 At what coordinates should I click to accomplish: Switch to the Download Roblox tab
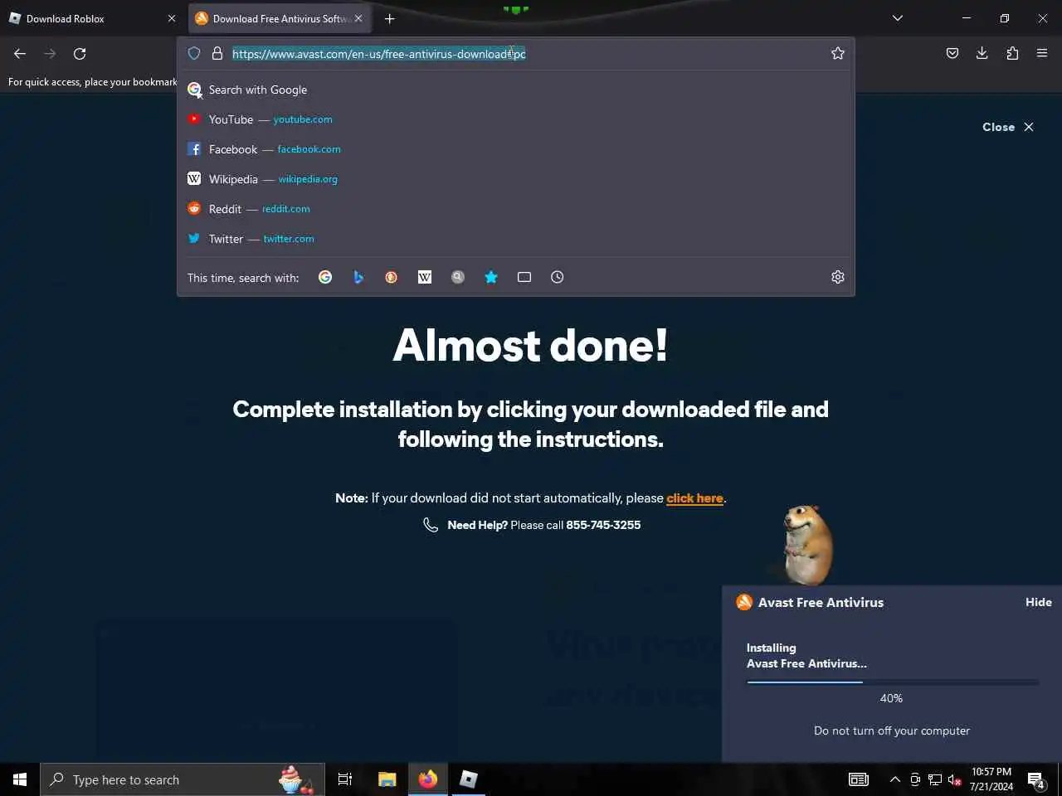click(91, 18)
